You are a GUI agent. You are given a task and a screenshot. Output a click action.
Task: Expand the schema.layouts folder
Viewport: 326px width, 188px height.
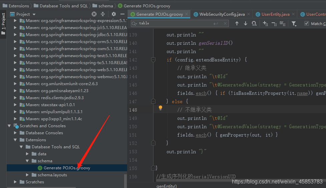point(27,175)
